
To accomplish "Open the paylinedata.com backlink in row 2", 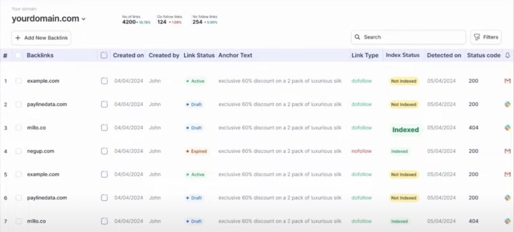I will (47, 104).
